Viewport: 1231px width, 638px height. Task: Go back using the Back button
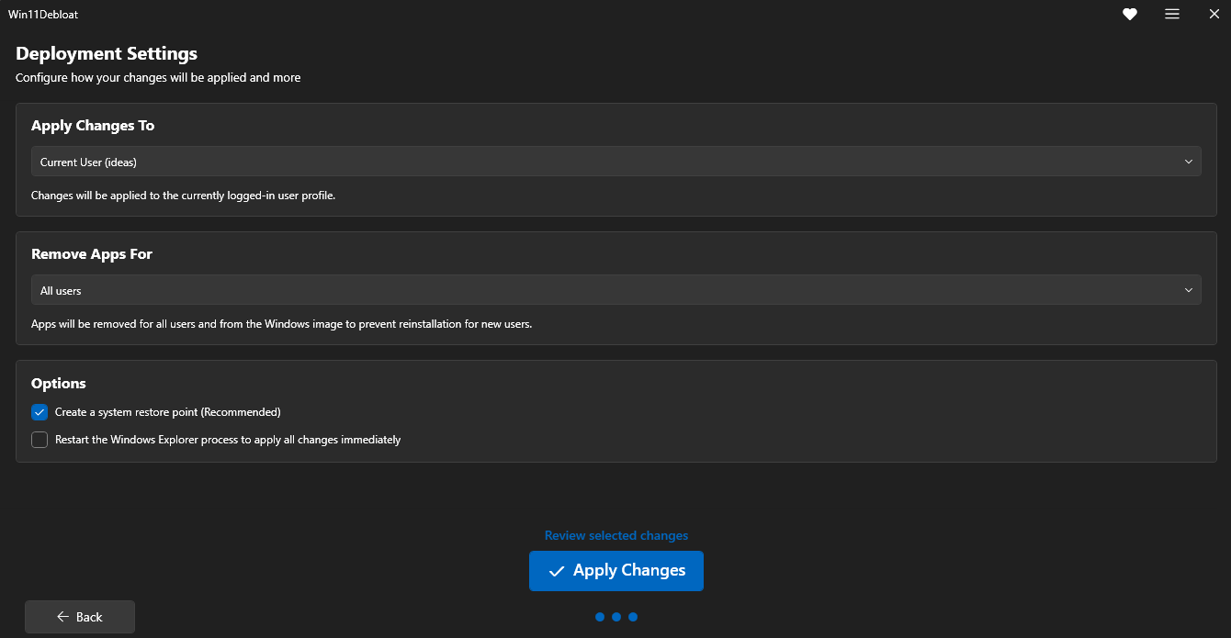point(80,617)
